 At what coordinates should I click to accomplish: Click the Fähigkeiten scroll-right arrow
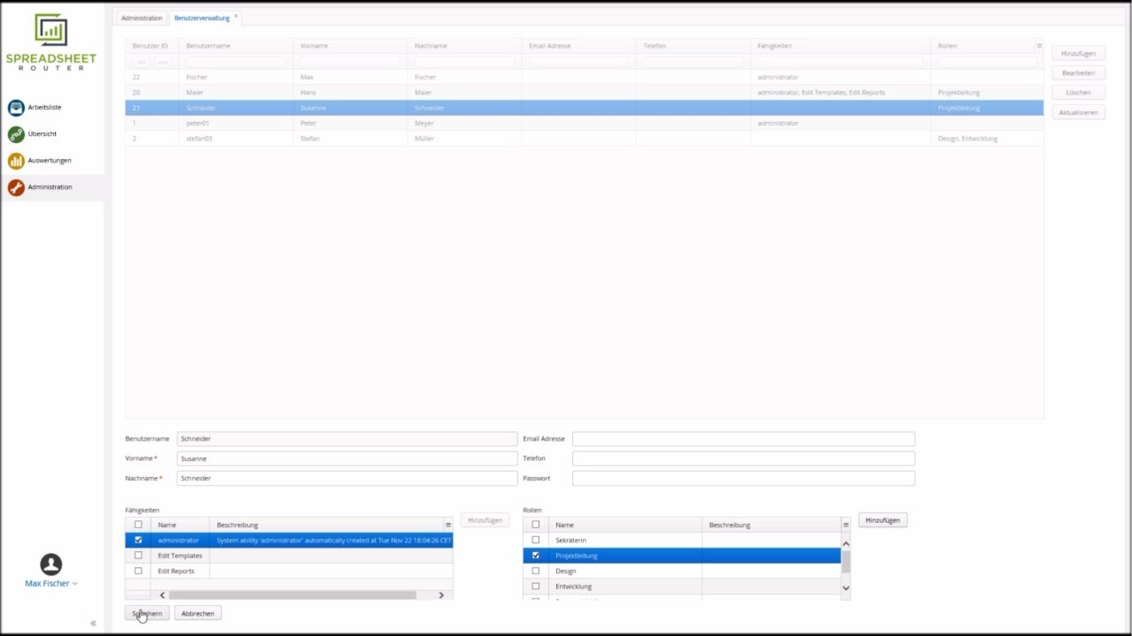point(441,595)
